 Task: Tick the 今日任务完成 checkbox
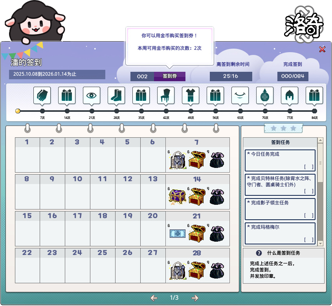click(x=309, y=167)
